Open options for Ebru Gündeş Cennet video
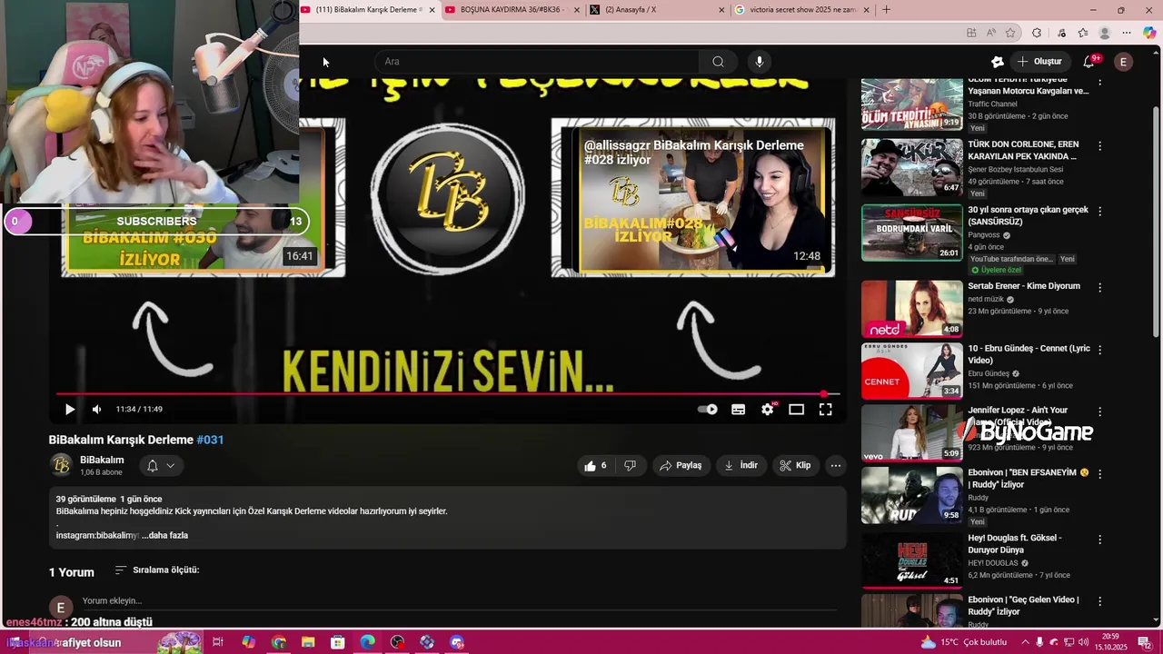Viewport: 1163px width, 654px height. [1100, 351]
